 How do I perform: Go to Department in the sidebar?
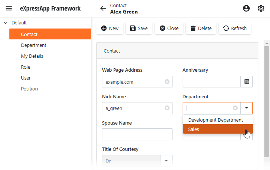coord(34,45)
